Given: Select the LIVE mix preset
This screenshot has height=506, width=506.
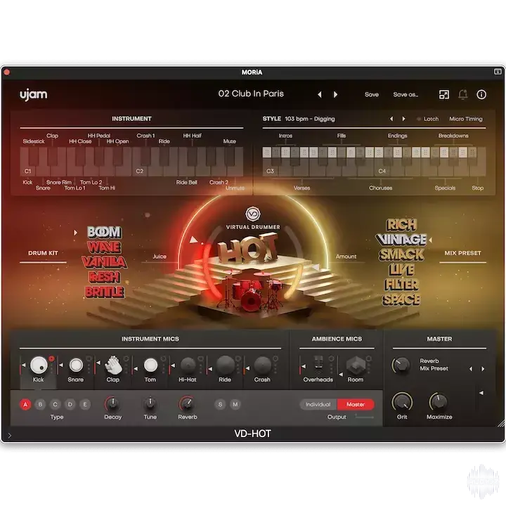Looking at the screenshot, I should tap(402, 269).
